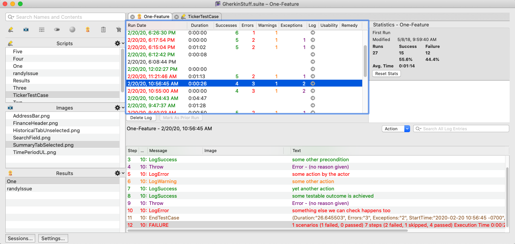Open the Scripts pane using the highlighter toolbar icon
This screenshot has height=244, width=515.
pos(10,29)
